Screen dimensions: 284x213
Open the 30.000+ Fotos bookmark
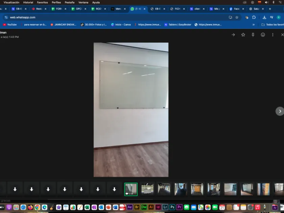tap(94, 25)
